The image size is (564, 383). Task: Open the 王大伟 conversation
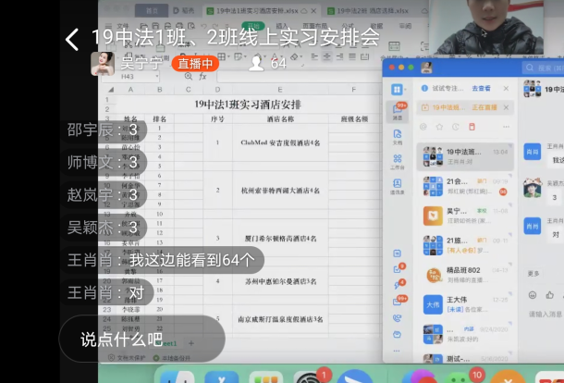click(465, 304)
